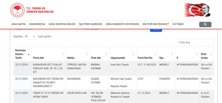Click the Atatürk and flag banner image
222x103 pixels.
tap(197, 10)
